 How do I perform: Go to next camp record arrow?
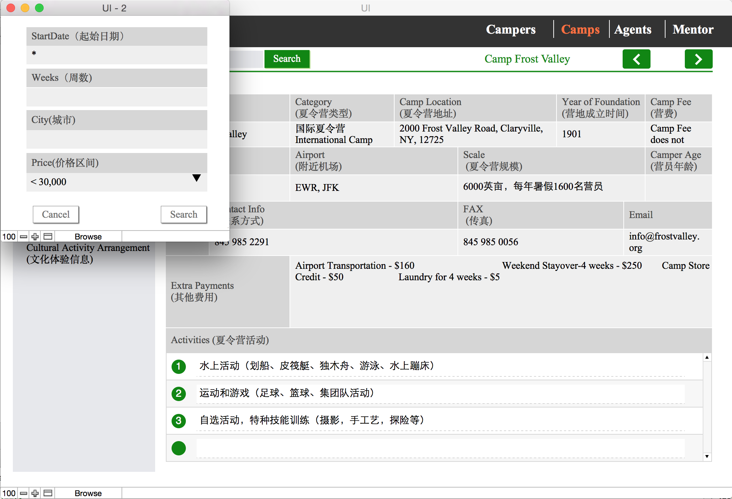698,59
